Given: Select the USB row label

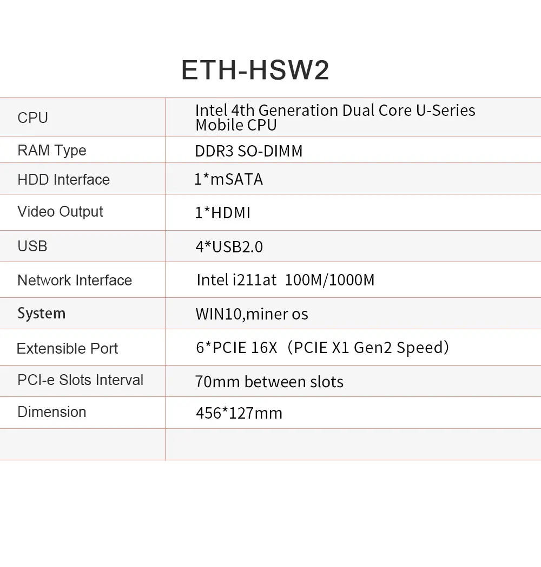Looking at the screenshot, I should coord(32,246).
